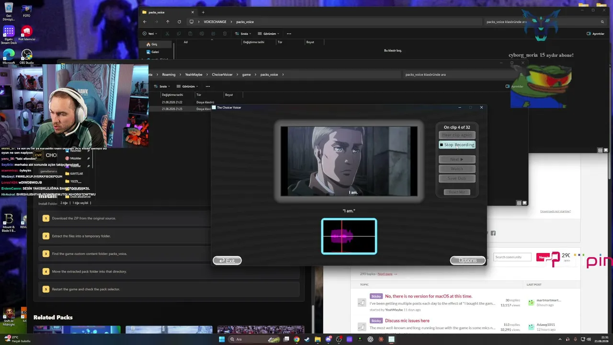Open File Explorer from the taskbar

[318, 339]
